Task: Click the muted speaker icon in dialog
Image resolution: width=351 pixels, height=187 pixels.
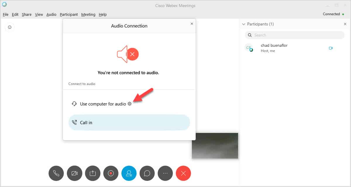Action: (x=128, y=54)
